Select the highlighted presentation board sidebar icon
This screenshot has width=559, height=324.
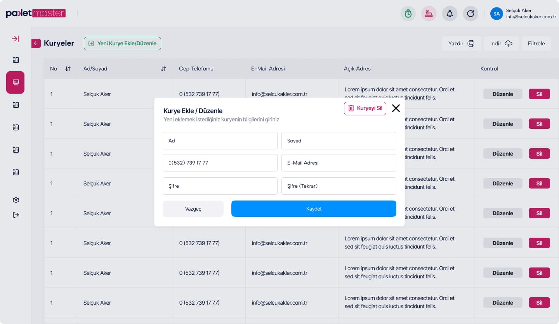pos(16,82)
